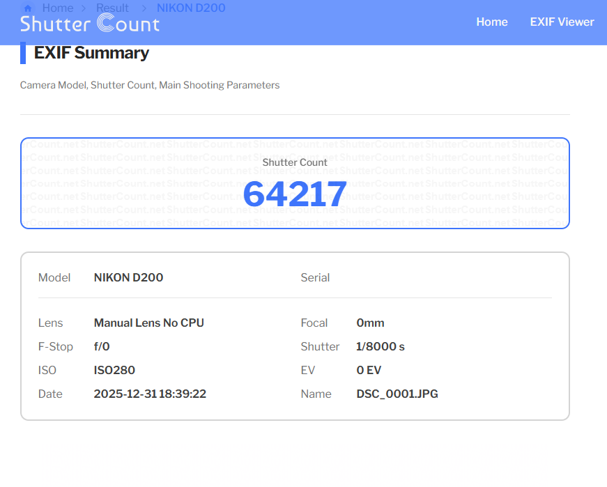Image resolution: width=607 pixels, height=487 pixels.
Task: Select model value NIKON D200
Action: click(128, 277)
